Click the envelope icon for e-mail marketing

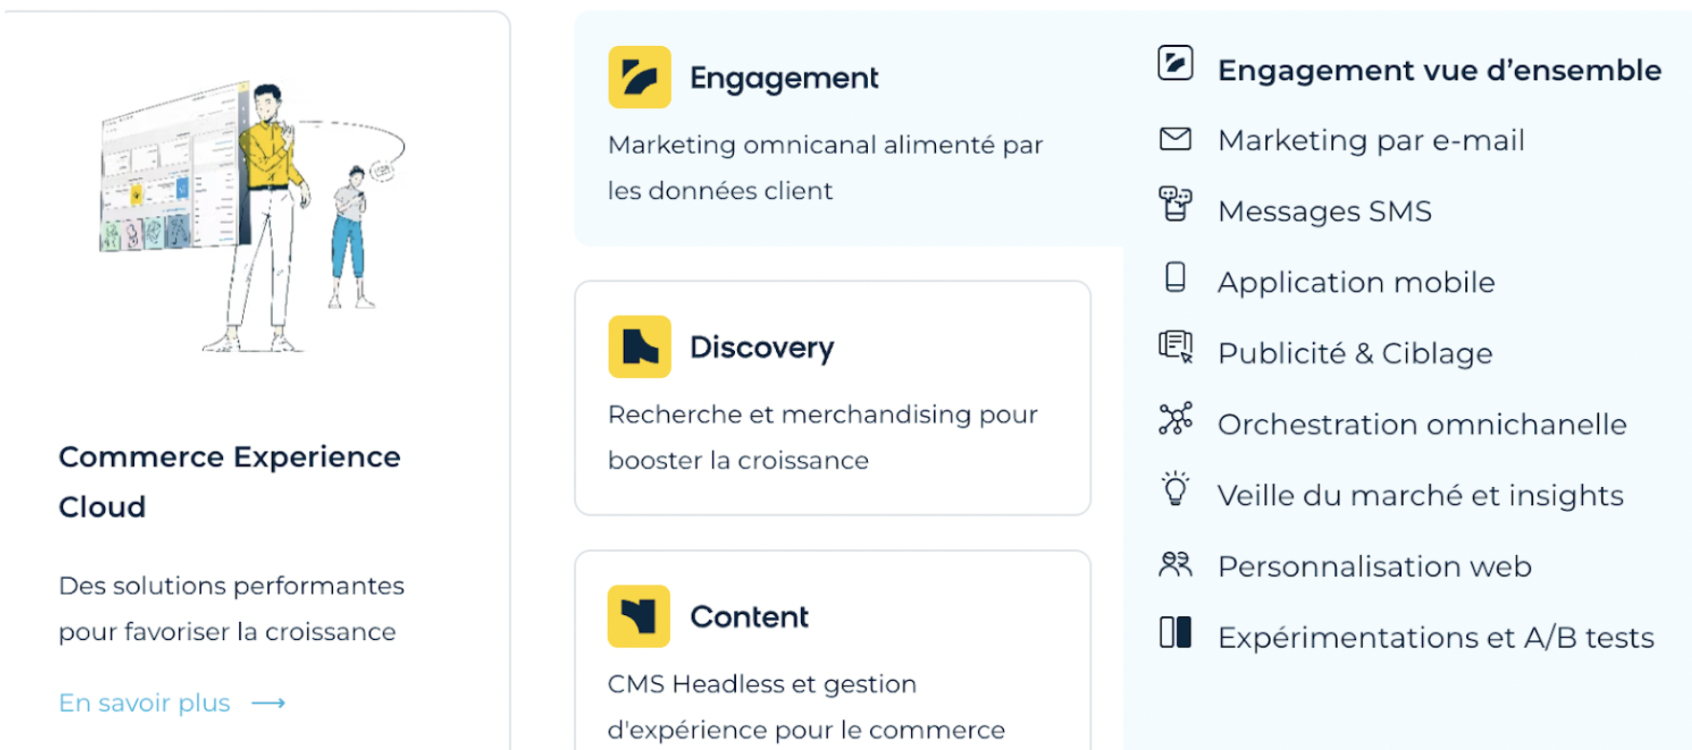(1175, 140)
